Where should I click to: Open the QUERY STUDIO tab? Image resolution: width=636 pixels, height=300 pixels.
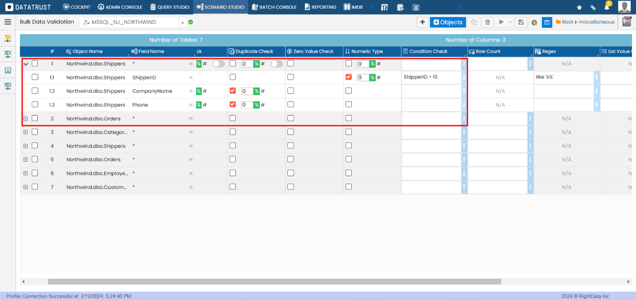coord(170,7)
